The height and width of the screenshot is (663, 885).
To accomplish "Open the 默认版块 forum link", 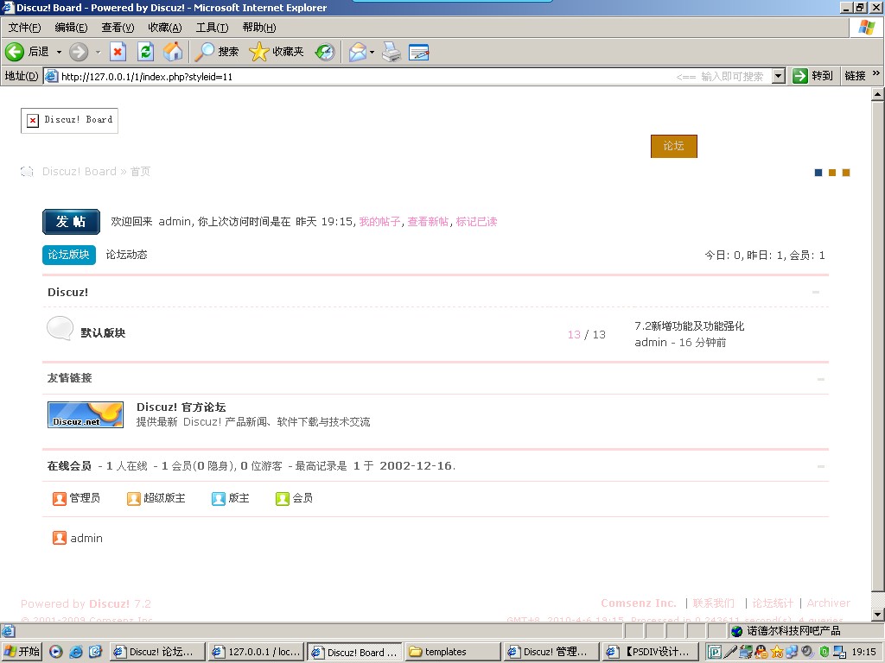I will [104, 332].
